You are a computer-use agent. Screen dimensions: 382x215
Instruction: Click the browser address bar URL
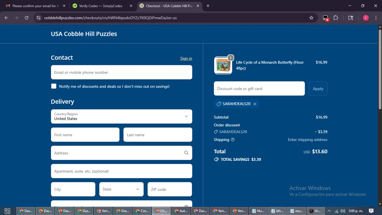(111, 18)
